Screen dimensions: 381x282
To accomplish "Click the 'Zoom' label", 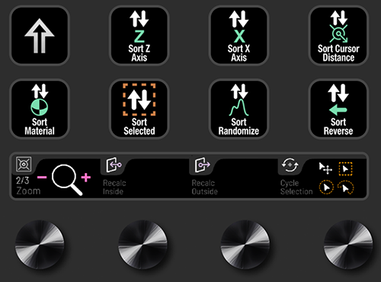I will tap(28, 191).
